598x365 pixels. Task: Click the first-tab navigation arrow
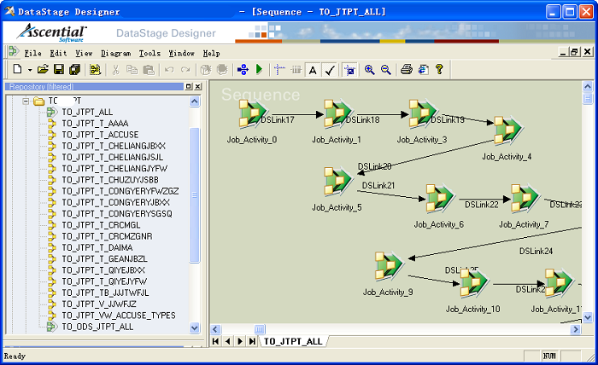215,341
